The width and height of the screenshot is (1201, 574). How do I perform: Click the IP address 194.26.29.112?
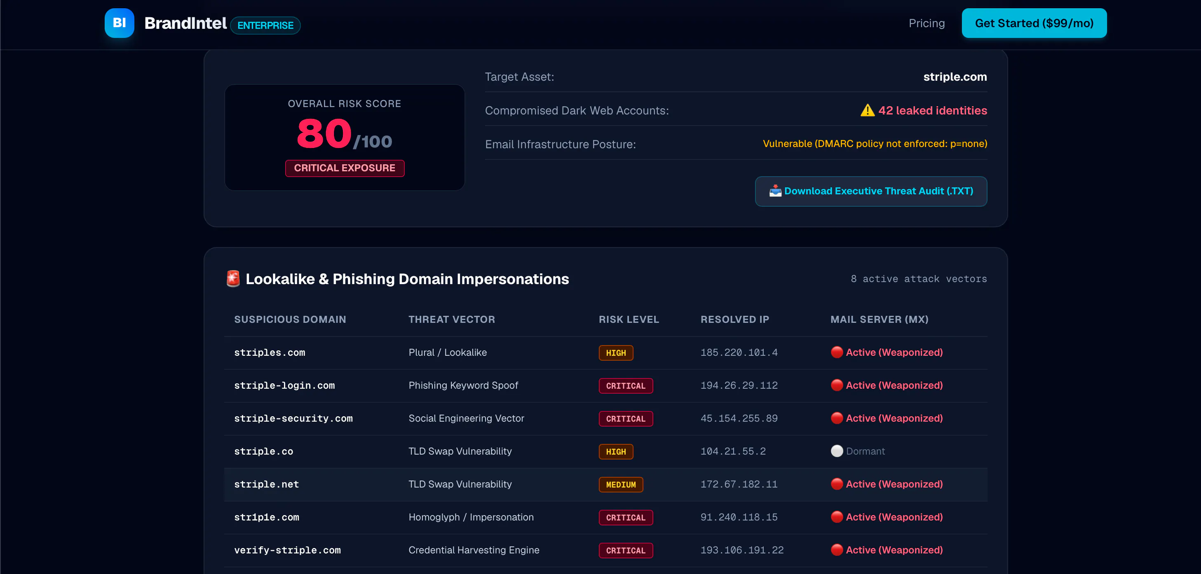(x=739, y=386)
